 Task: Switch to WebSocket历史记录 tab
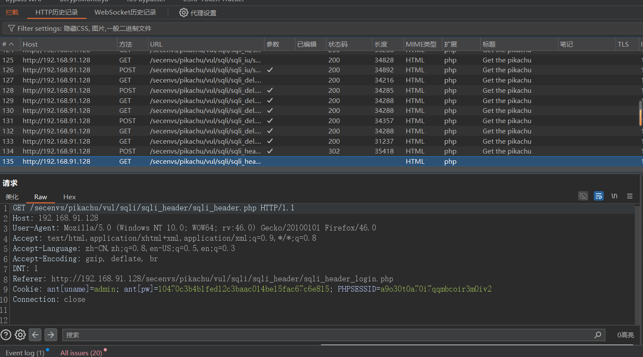pyautogui.click(x=125, y=12)
